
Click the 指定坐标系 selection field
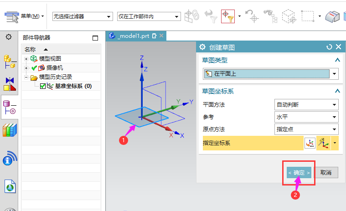pos(253,143)
